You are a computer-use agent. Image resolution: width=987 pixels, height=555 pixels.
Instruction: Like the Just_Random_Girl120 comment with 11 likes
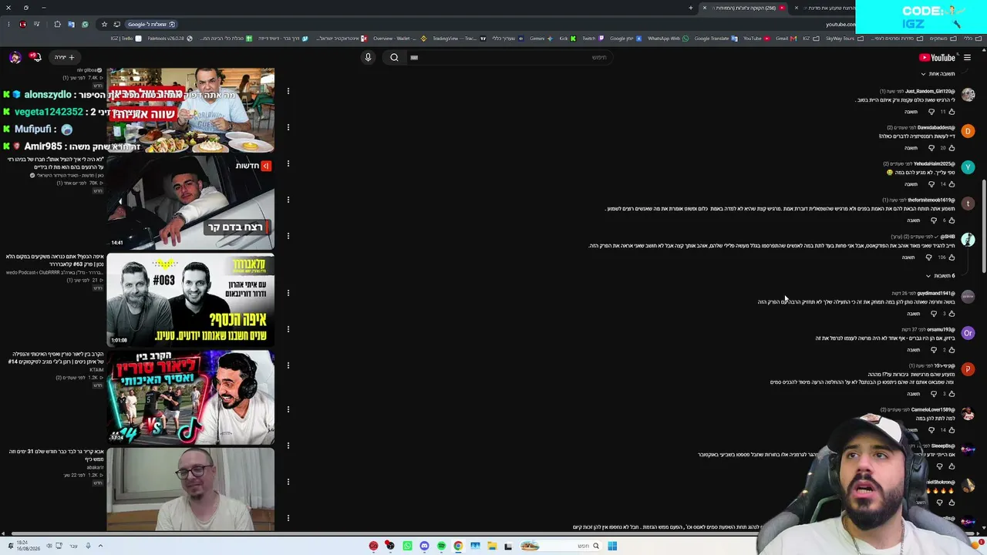(952, 112)
